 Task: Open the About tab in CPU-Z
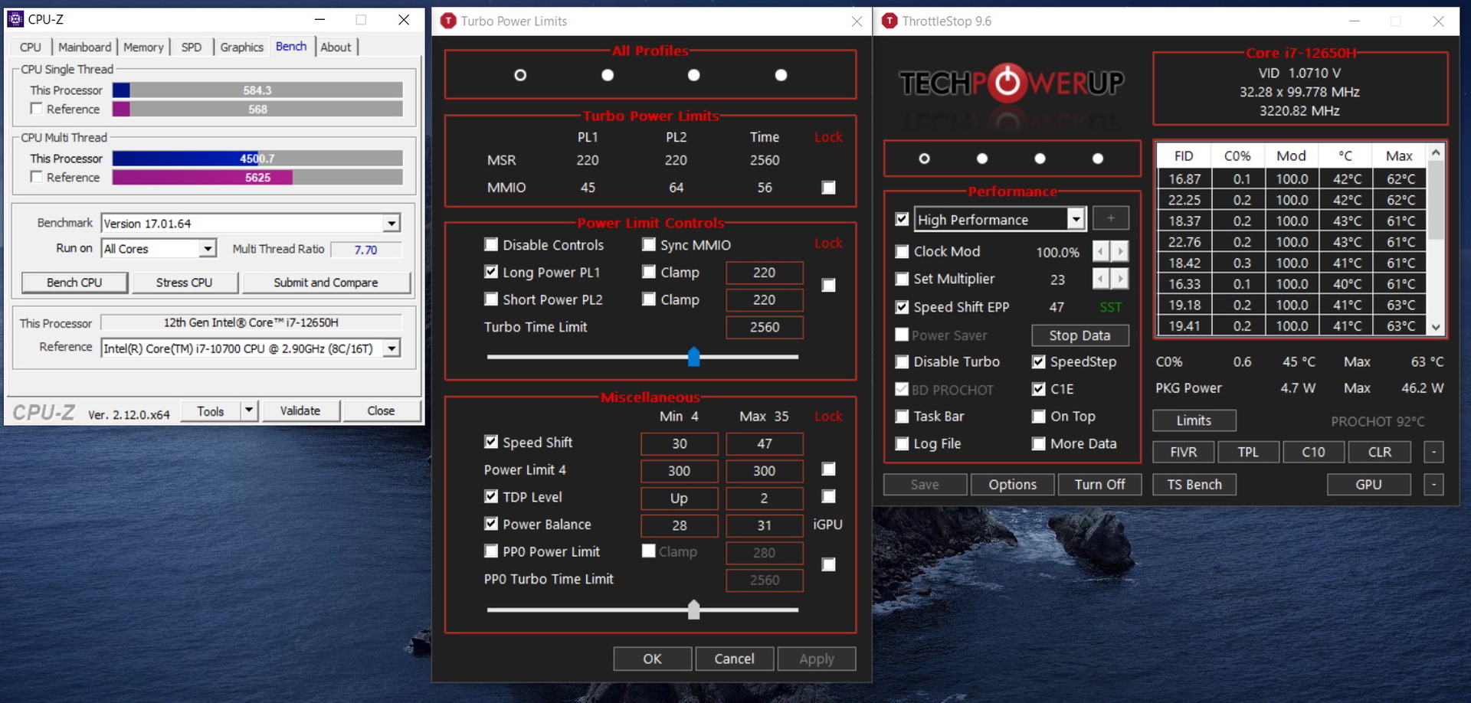point(336,47)
